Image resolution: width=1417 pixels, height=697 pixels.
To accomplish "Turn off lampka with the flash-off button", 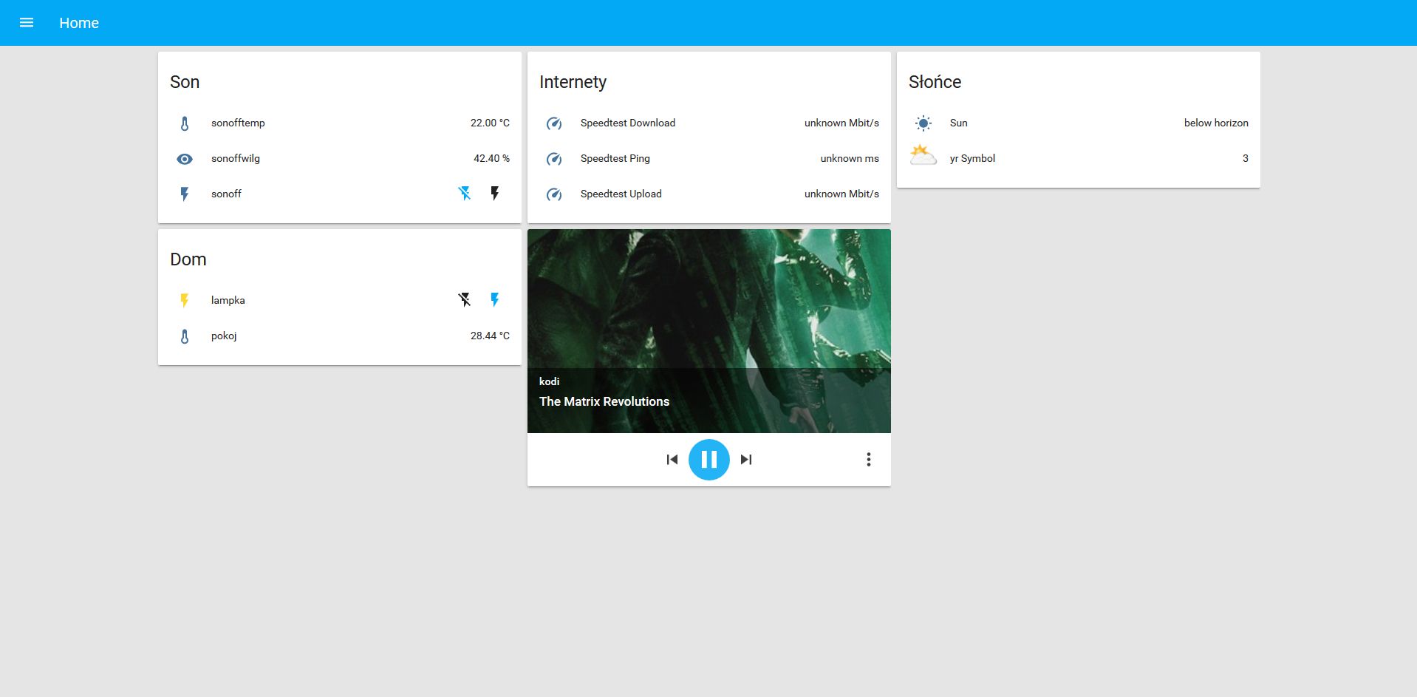I will pyautogui.click(x=465, y=299).
